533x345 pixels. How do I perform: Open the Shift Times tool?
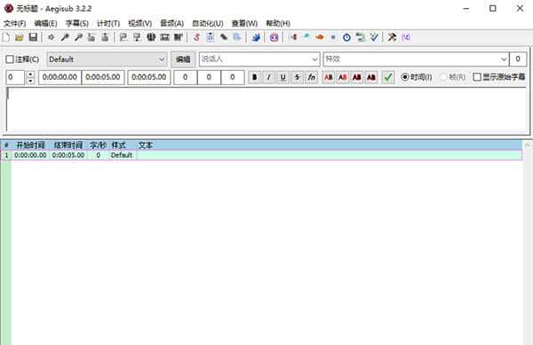(292, 37)
